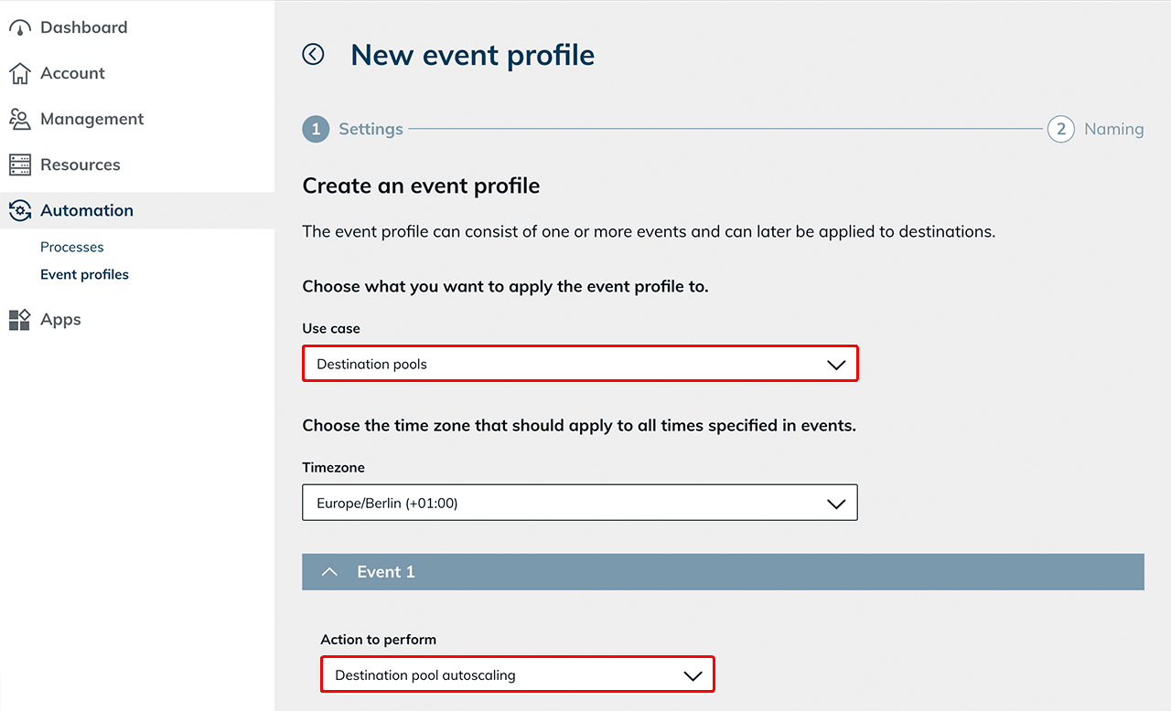Open Processes under Automation
Image resolution: width=1171 pixels, height=711 pixels.
(72, 248)
